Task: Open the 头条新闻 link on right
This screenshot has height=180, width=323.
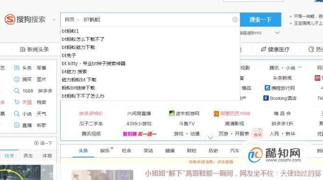Action: coord(282,78)
